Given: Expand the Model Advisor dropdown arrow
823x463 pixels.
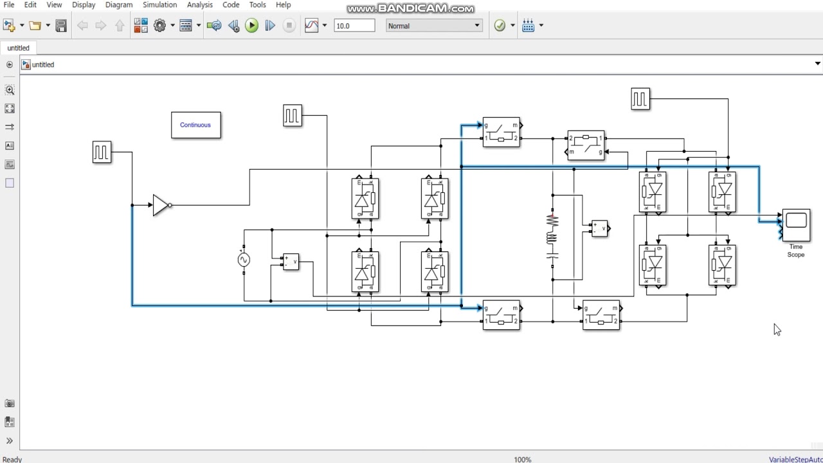Looking at the screenshot, I should point(512,26).
